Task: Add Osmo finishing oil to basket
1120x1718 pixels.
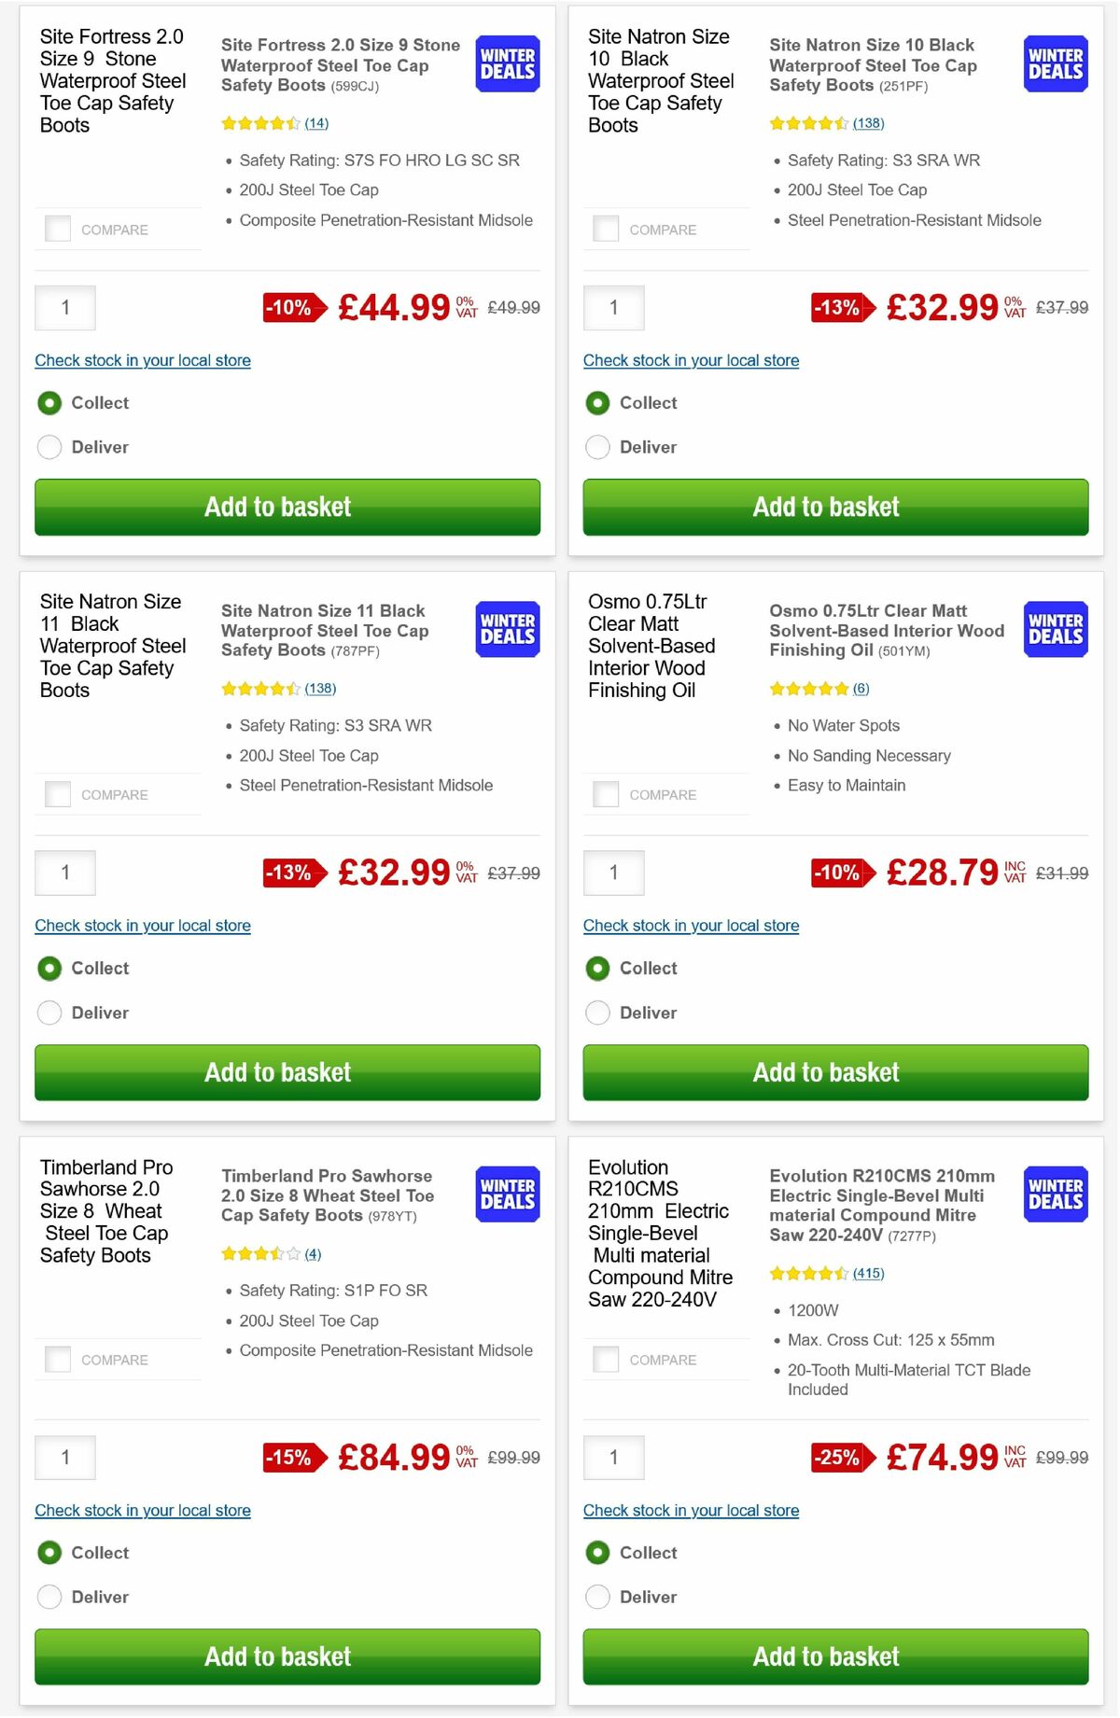Action: (834, 1072)
